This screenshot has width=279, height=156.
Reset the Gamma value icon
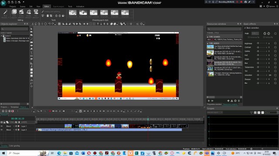pyautogui.click(x=275, y=51)
